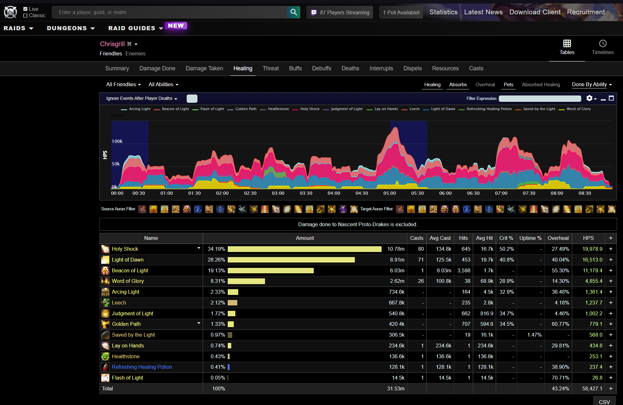
Task: Click the graph settings gear icon
Action: coord(590,98)
